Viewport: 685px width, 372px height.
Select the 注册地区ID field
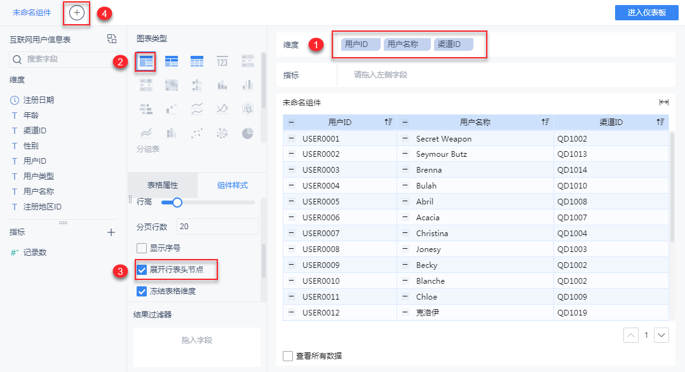click(x=42, y=206)
